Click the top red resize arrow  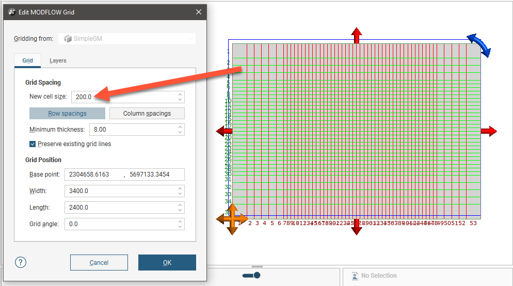(x=356, y=35)
